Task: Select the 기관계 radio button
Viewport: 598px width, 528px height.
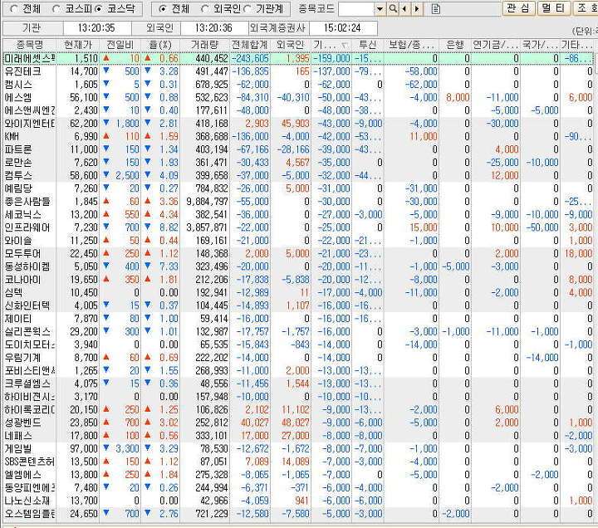Action: click(248, 9)
